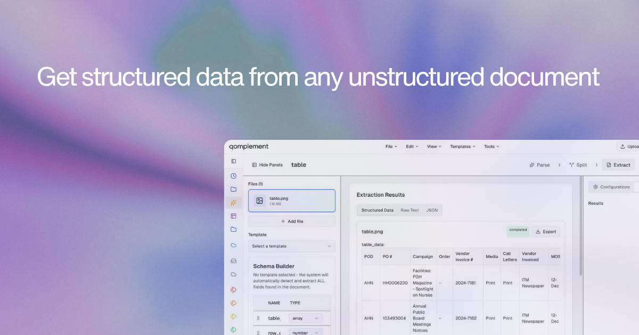This screenshot has height=335, width=639.
Task: Click the Add file button
Action: coord(292,221)
